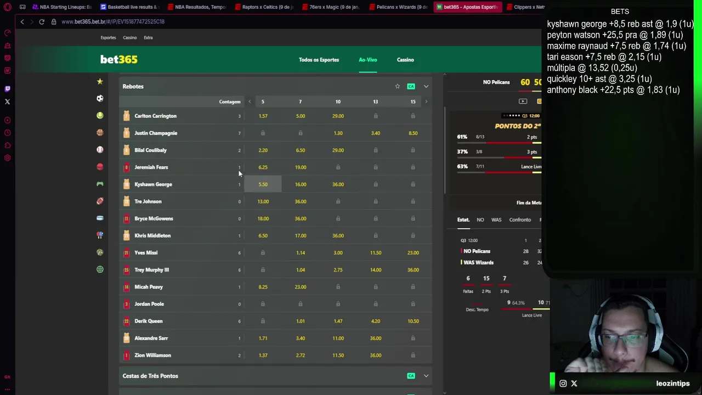Click Cassino link in top bar
Screen dimensions: 702x395
click(130, 37)
